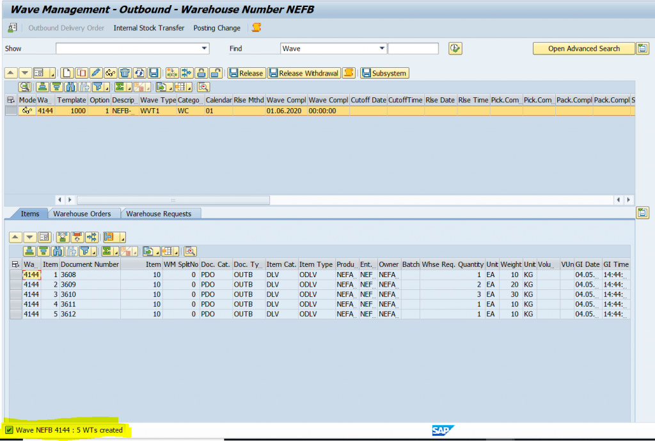The width and height of the screenshot is (655, 441).
Task: Click icon right of Open Advanced Search
Action: tap(642, 49)
